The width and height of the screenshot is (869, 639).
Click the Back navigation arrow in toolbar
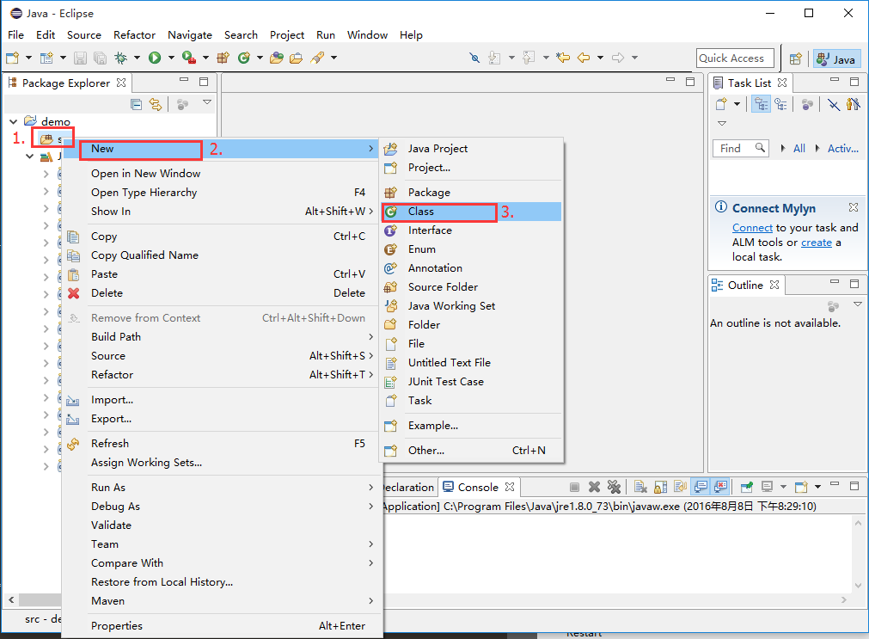pos(584,58)
